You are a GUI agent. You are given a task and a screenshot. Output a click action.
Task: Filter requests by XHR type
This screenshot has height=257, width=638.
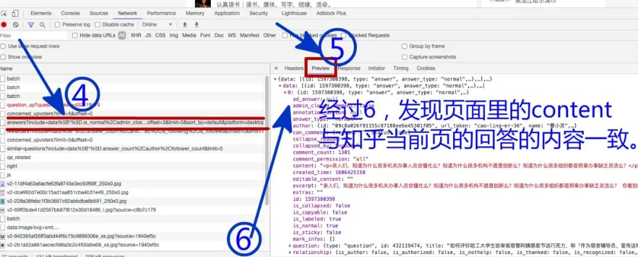pos(136,35)
